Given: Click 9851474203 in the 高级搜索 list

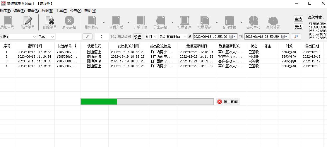Looking at the screenshot, I should [x=318, y=31].
